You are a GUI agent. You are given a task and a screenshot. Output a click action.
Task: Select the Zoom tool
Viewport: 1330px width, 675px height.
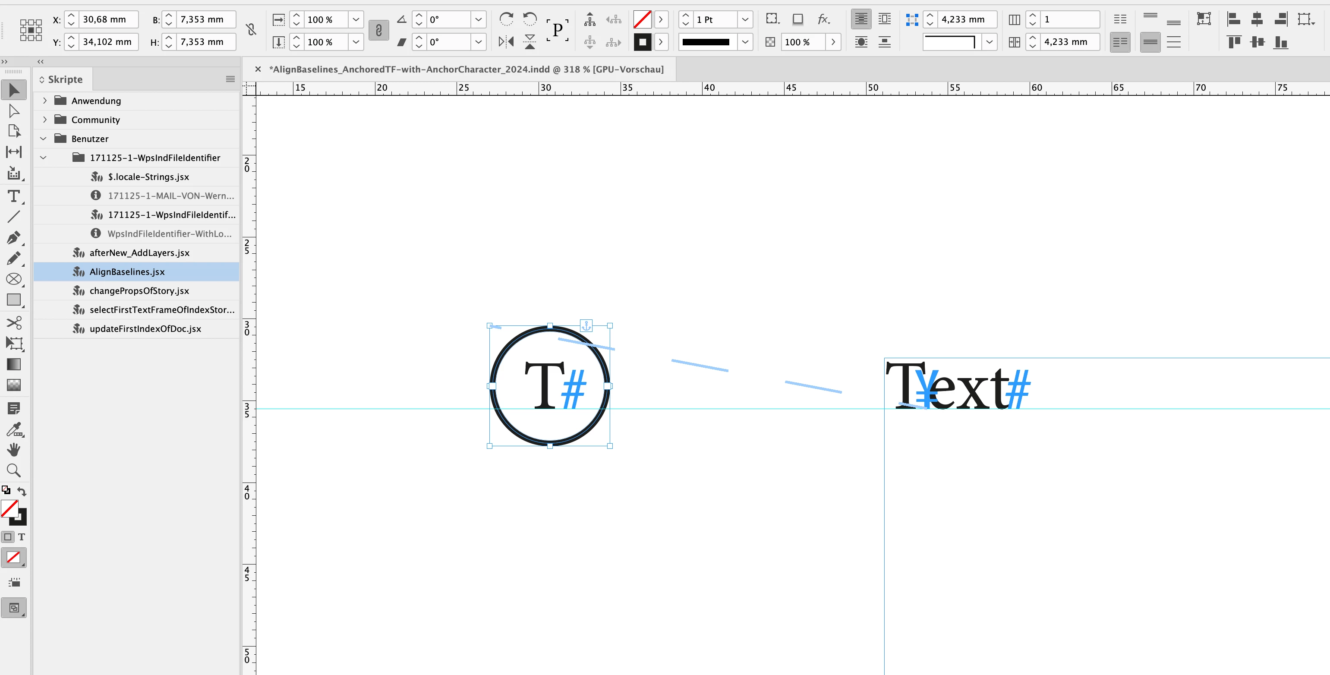tap(13, 470)
